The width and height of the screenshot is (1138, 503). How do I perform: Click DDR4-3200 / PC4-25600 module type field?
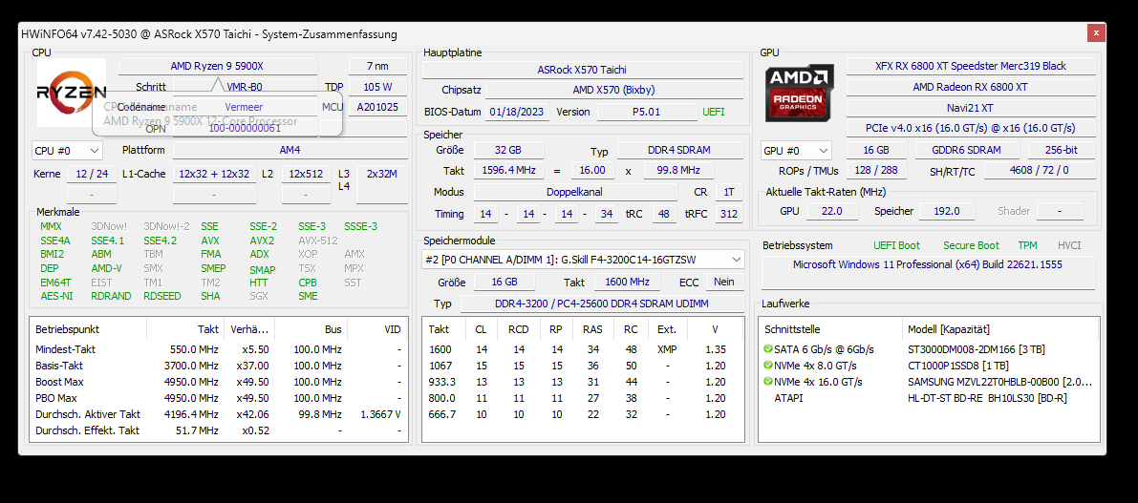(x=602, y=304)
